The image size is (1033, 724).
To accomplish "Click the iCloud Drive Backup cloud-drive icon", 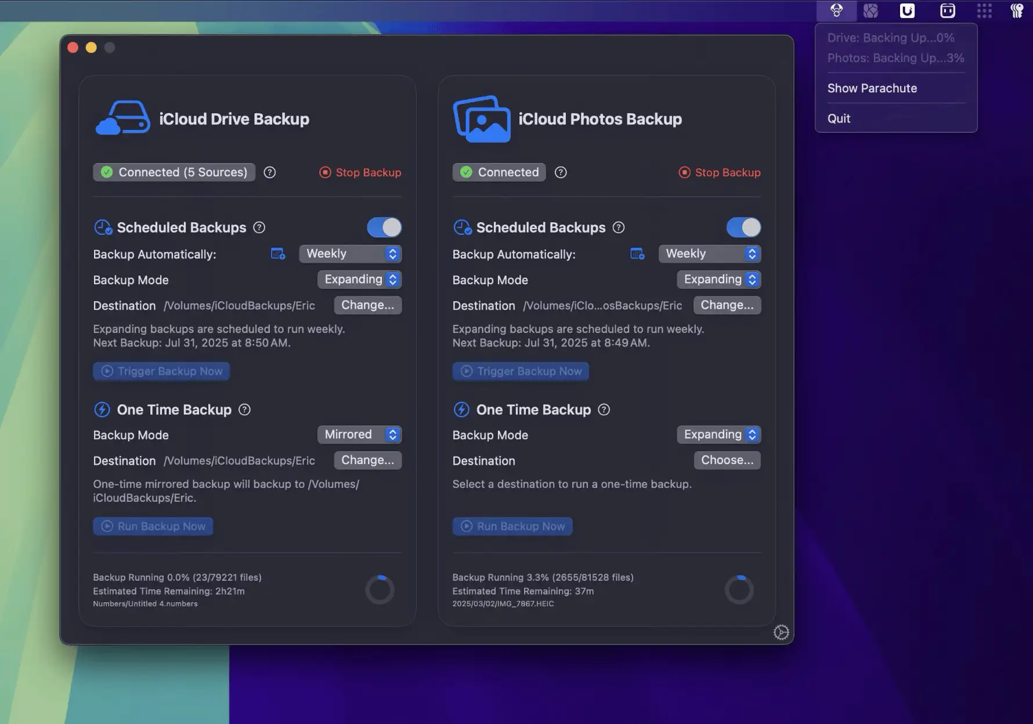I will coord(122,118).
